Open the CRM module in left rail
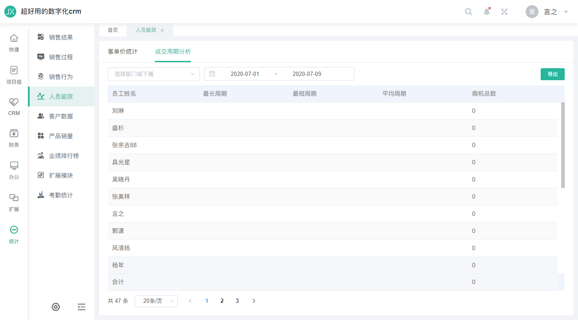The width and height of the screenshot is (578, 320). [14, 106]
